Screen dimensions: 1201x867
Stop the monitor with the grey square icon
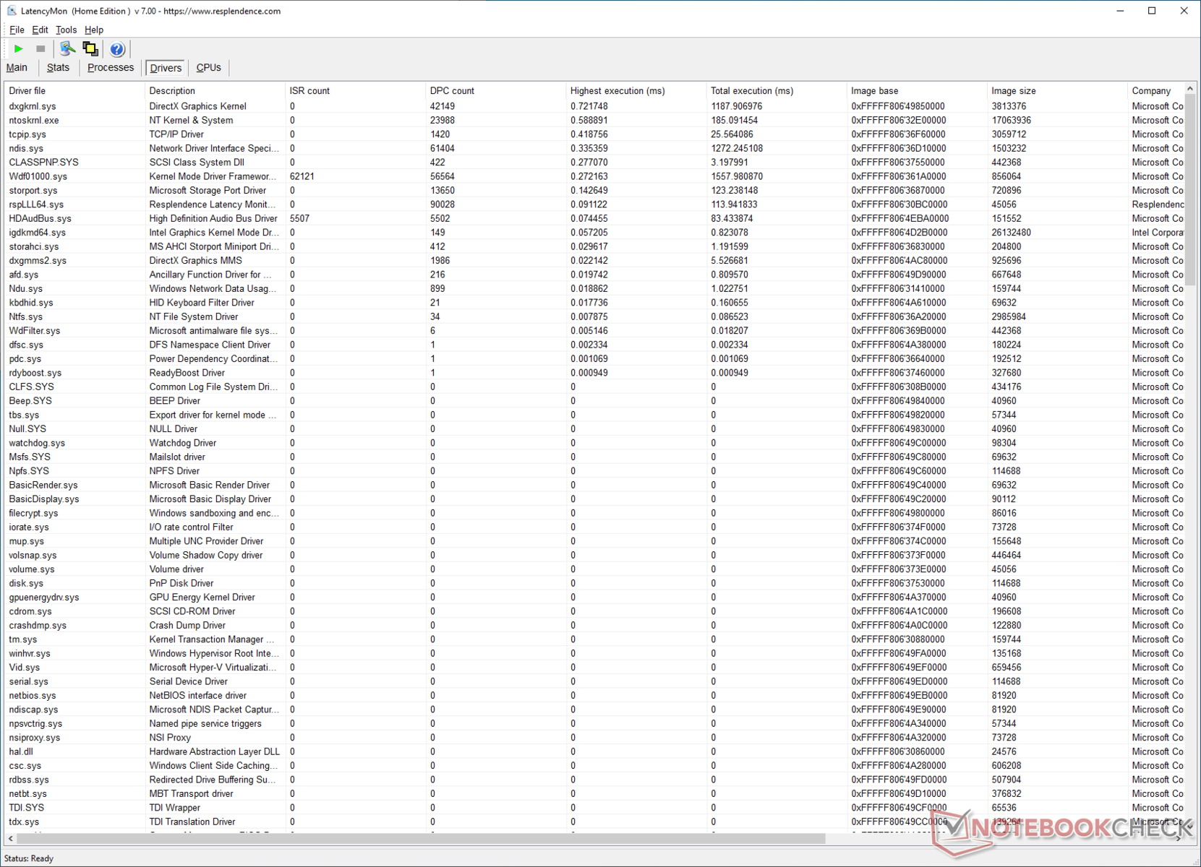[40, 49]
